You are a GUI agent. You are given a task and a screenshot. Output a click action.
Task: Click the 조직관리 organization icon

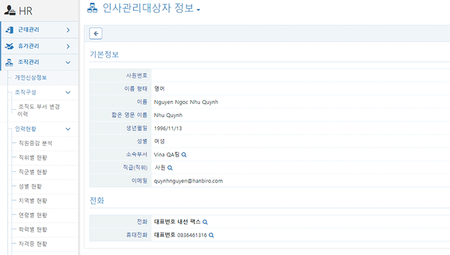(x=9, y=62)
